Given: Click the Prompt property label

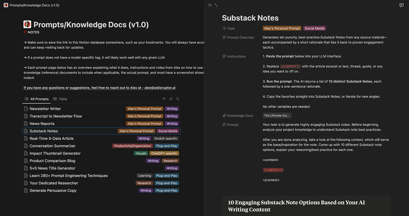Looking at the screenshot, I should [233, 125].
